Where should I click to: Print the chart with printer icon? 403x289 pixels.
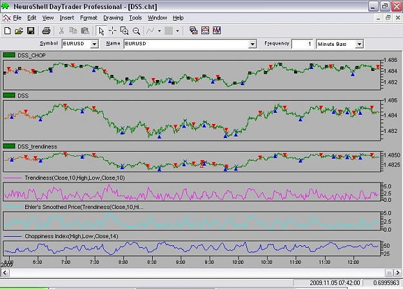(x=46, y=31)
